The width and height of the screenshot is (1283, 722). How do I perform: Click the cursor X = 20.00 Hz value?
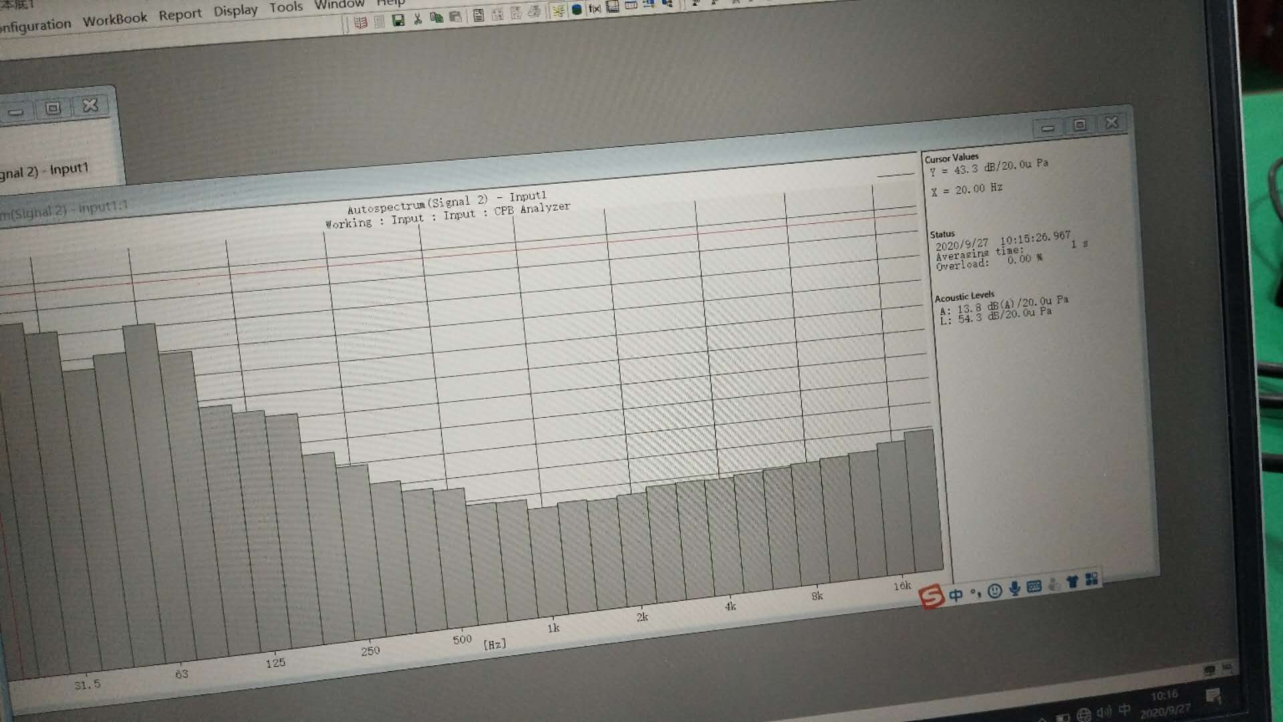[967, 190]
